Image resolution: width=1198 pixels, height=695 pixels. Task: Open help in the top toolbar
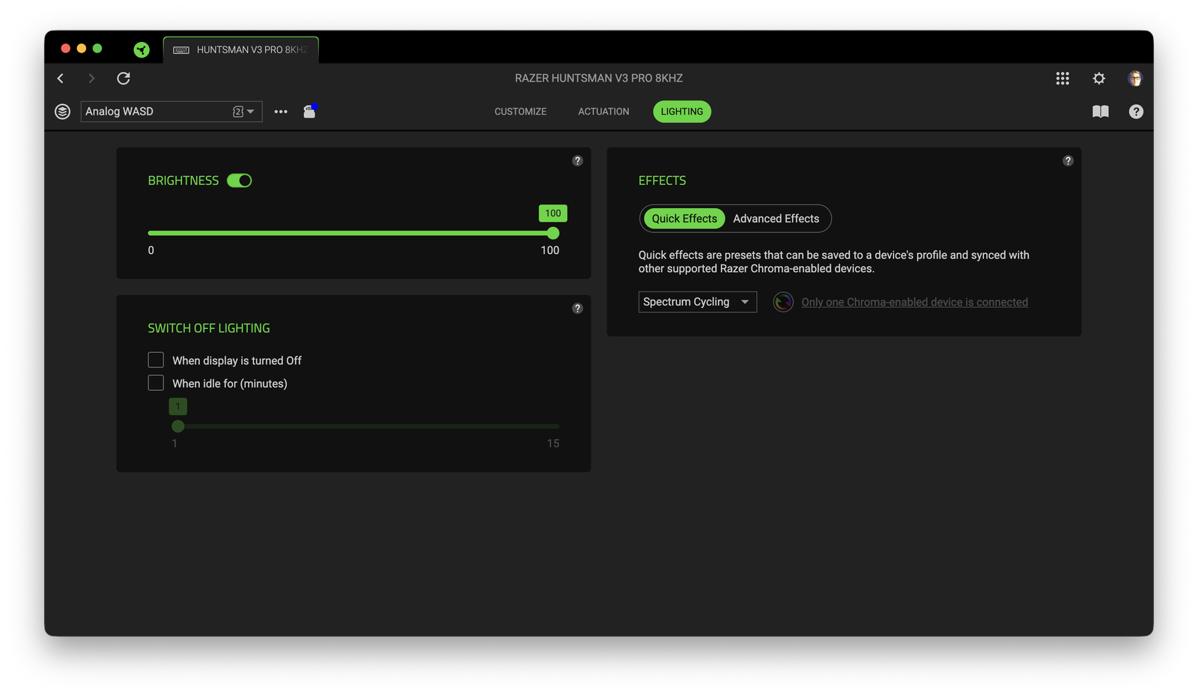click(x=1136, y=112)
